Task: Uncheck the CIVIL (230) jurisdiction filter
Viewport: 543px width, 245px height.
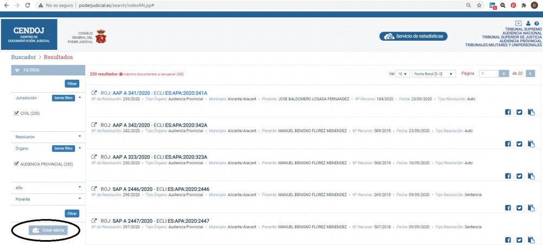Action: coord(16,113)
